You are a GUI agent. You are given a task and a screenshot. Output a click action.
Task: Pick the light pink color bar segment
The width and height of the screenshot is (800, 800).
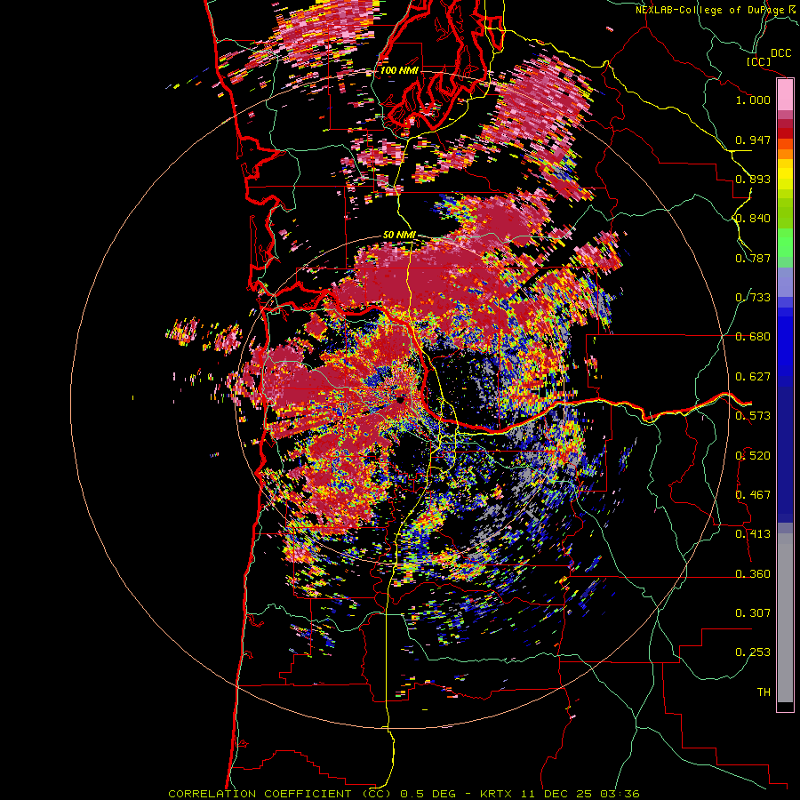(785, 95)
